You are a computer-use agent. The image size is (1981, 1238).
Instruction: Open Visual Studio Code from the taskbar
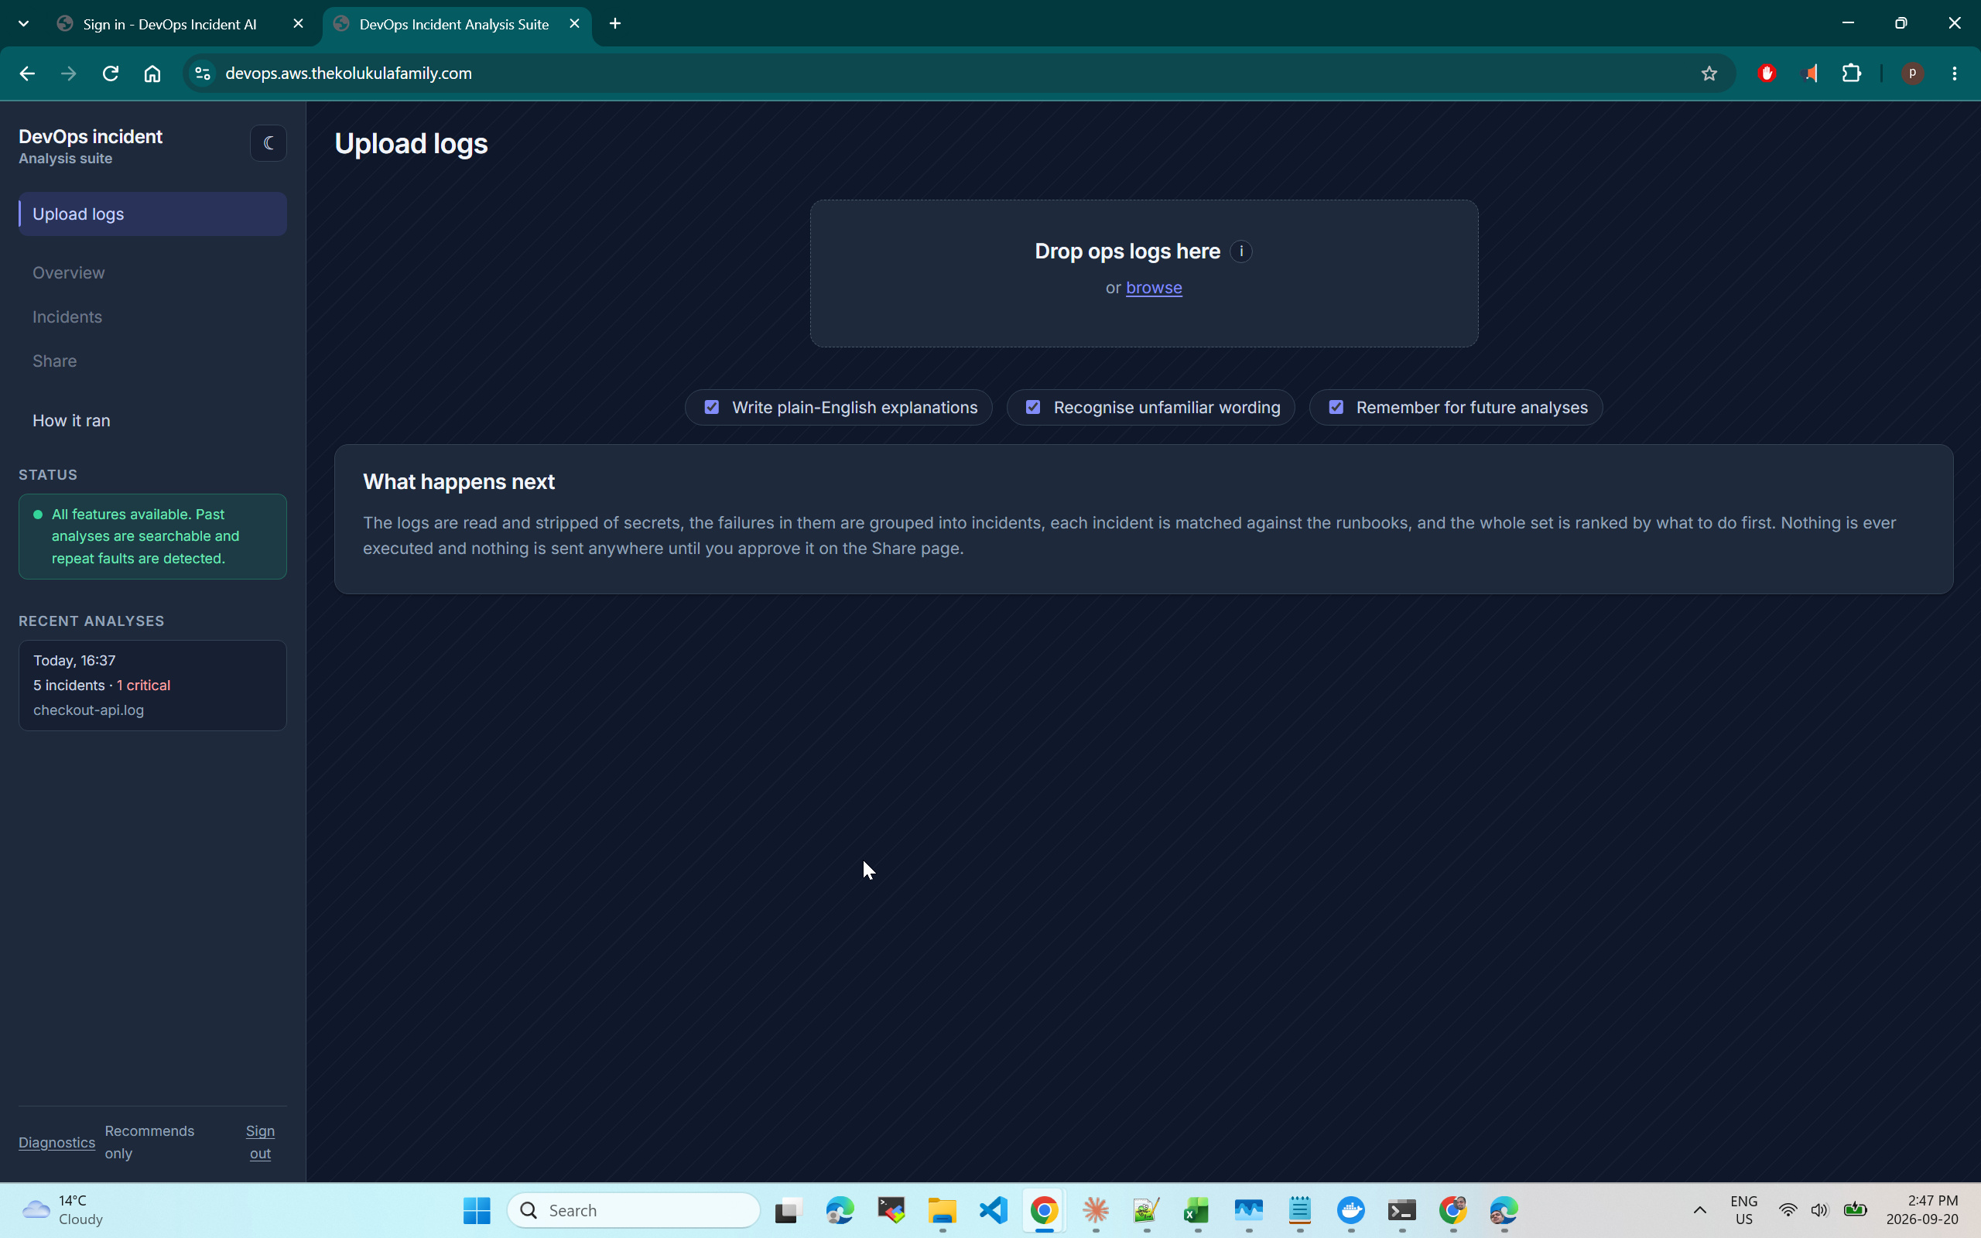pyautogui.click(x=994, y=1210)
